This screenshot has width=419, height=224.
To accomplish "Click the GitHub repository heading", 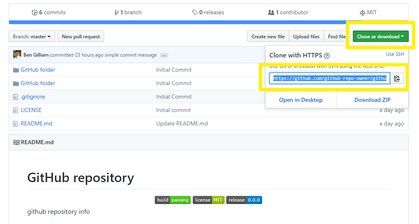I will (80, 178).
